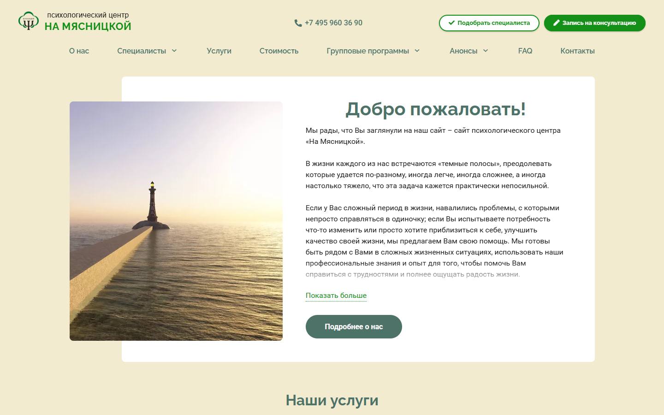Screen dimensions: 664x415
Task: Click the Подробнее о нас button
Action: (x=354, y=326)
